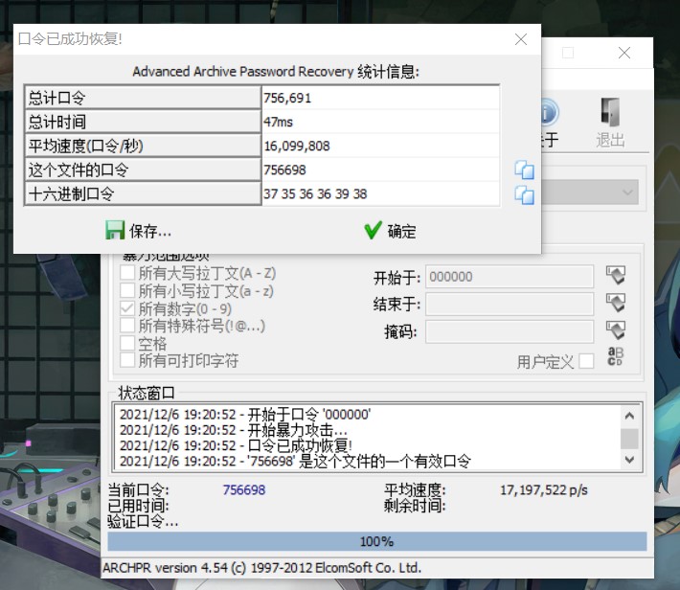Viewport: 680px width, 590px height.
Task: Click the icon beside the Start From field
Action: (616, 275)
